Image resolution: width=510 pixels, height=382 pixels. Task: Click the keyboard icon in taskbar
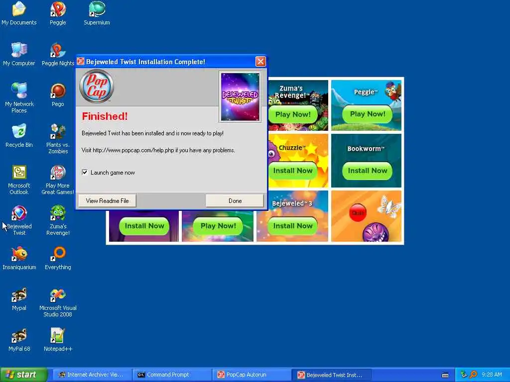coord(445,375)
